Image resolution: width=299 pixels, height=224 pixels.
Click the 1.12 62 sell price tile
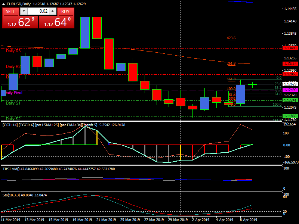tap(19, 22)
